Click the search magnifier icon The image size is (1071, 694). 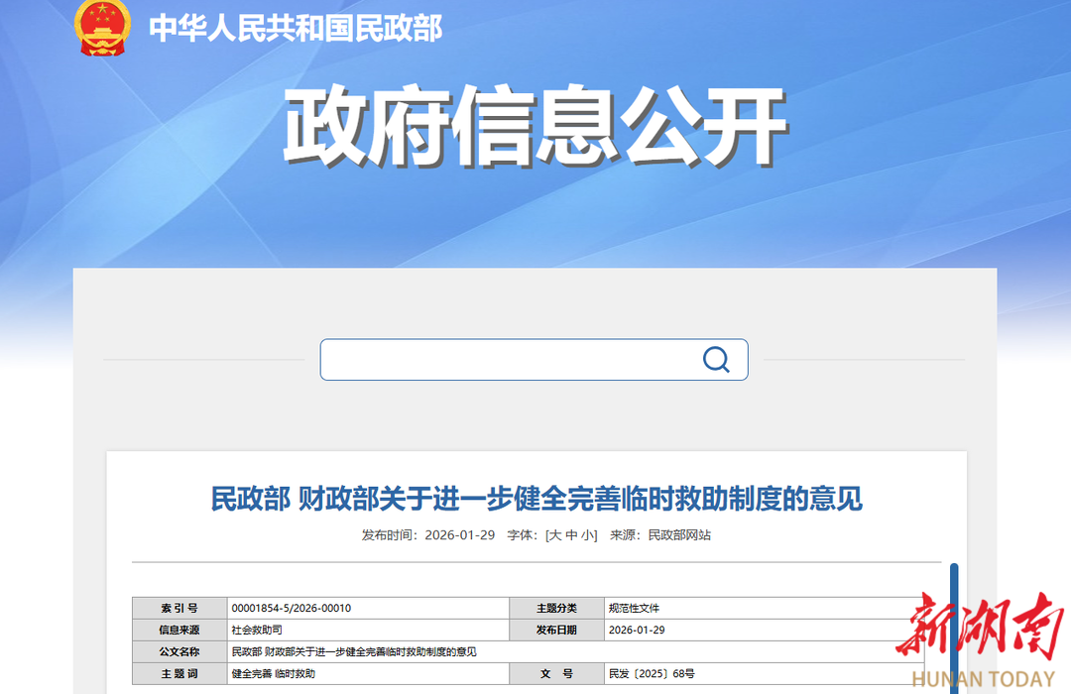pos(716,359)
